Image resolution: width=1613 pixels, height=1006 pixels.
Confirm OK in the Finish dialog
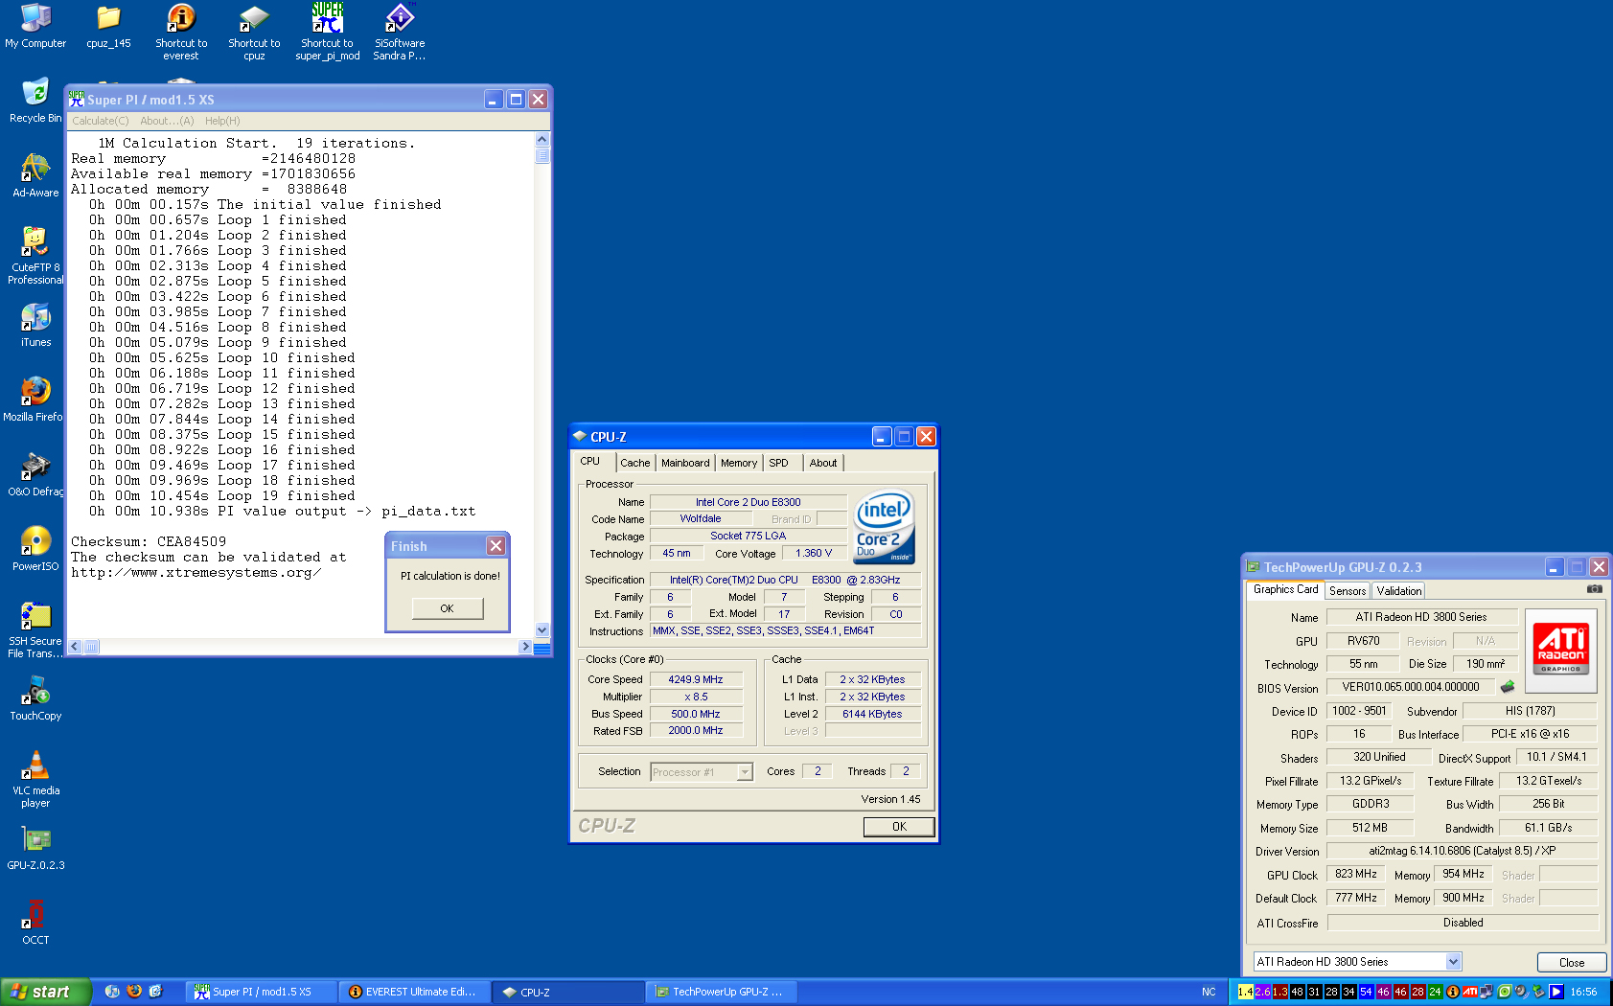click(x=447, y=608)
